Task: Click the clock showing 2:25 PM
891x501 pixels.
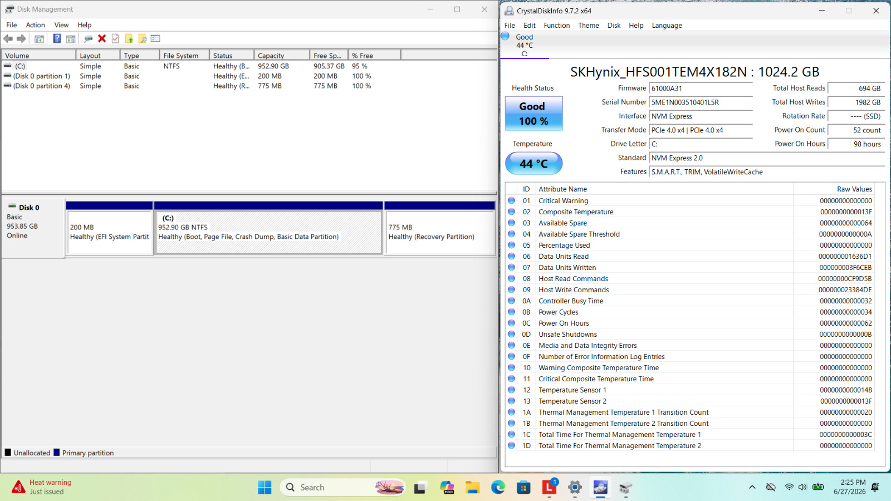Action: 850,487
